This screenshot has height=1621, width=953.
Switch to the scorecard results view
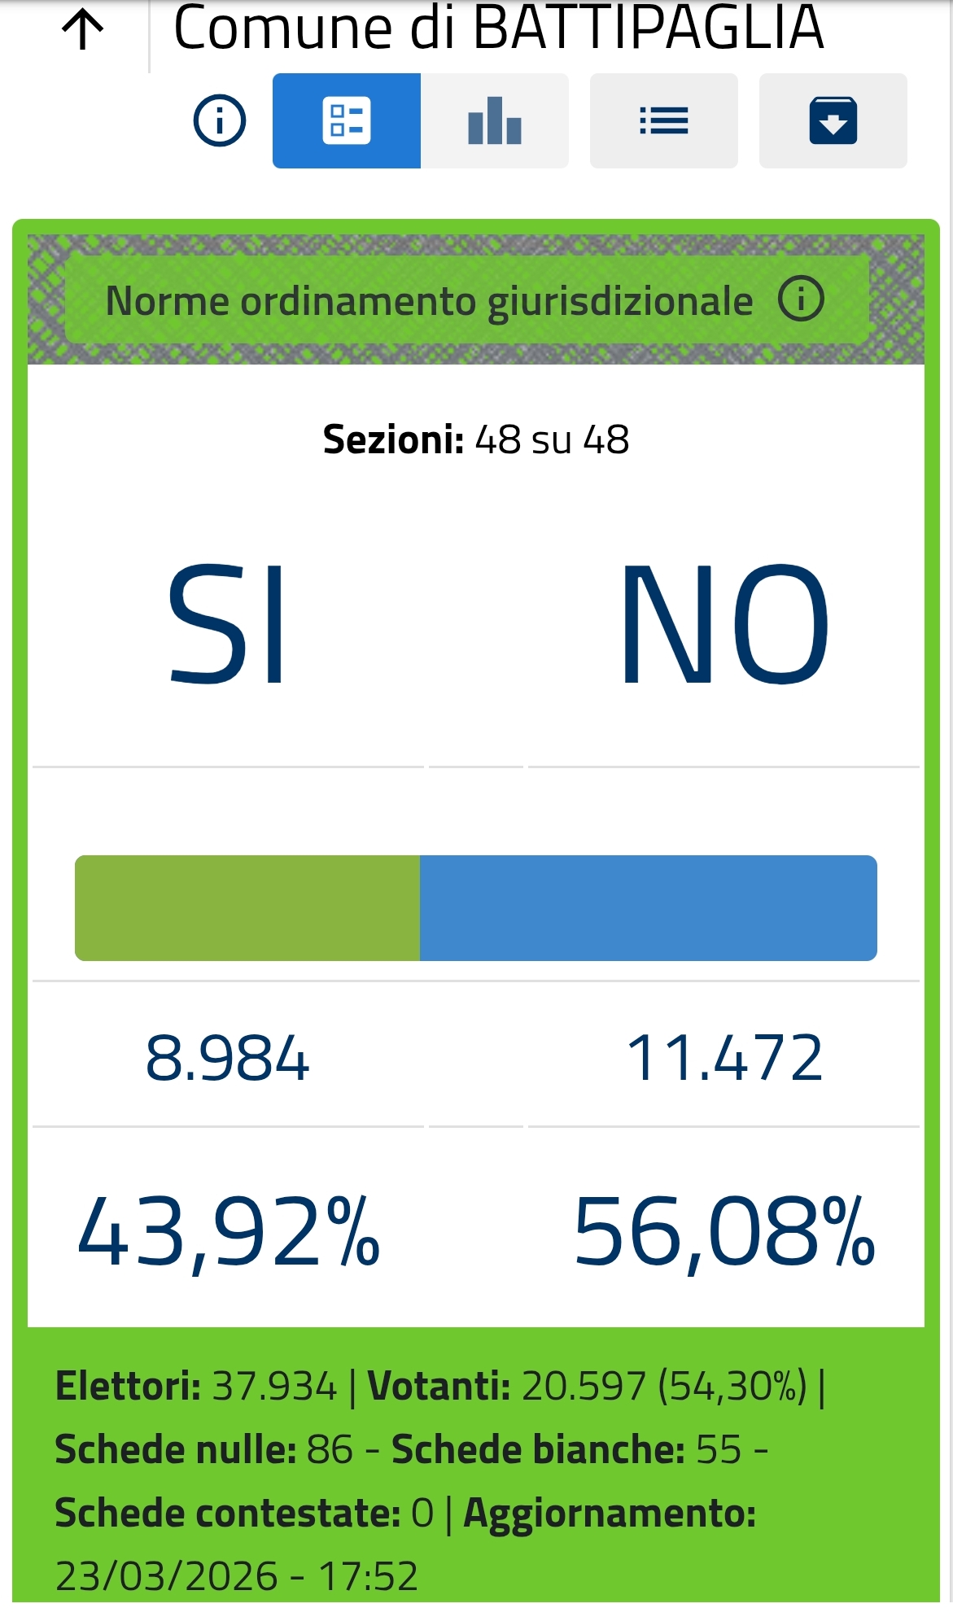347,121
